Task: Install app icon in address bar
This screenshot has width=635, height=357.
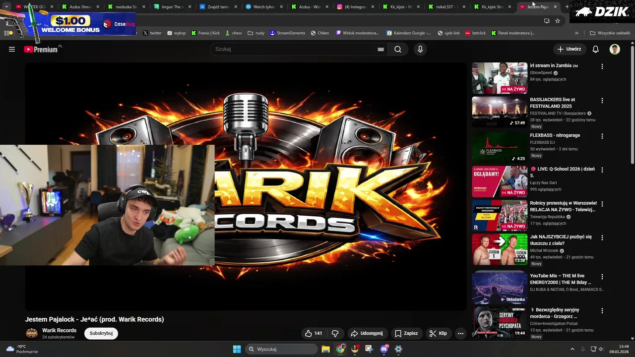Action: [x=547, y=20]
